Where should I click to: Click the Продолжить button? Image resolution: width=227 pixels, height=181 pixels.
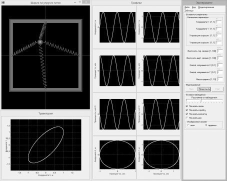point(204,89)
